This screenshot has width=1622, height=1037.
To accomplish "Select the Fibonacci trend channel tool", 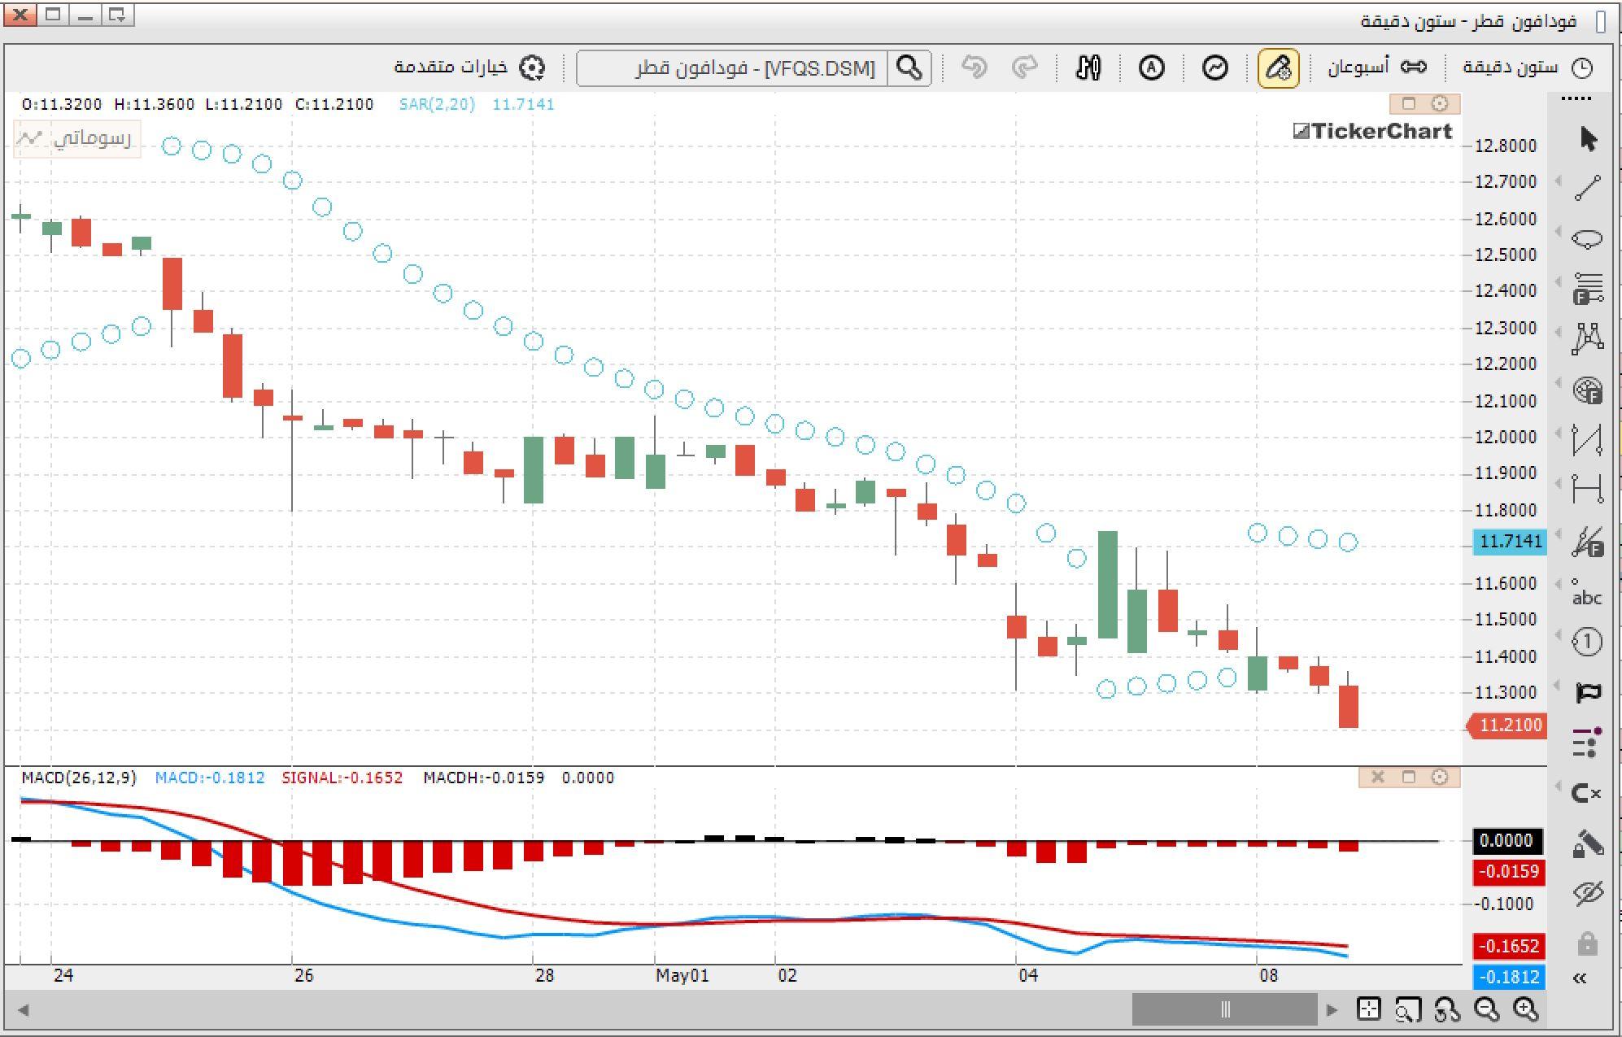I will point(1587,541).
